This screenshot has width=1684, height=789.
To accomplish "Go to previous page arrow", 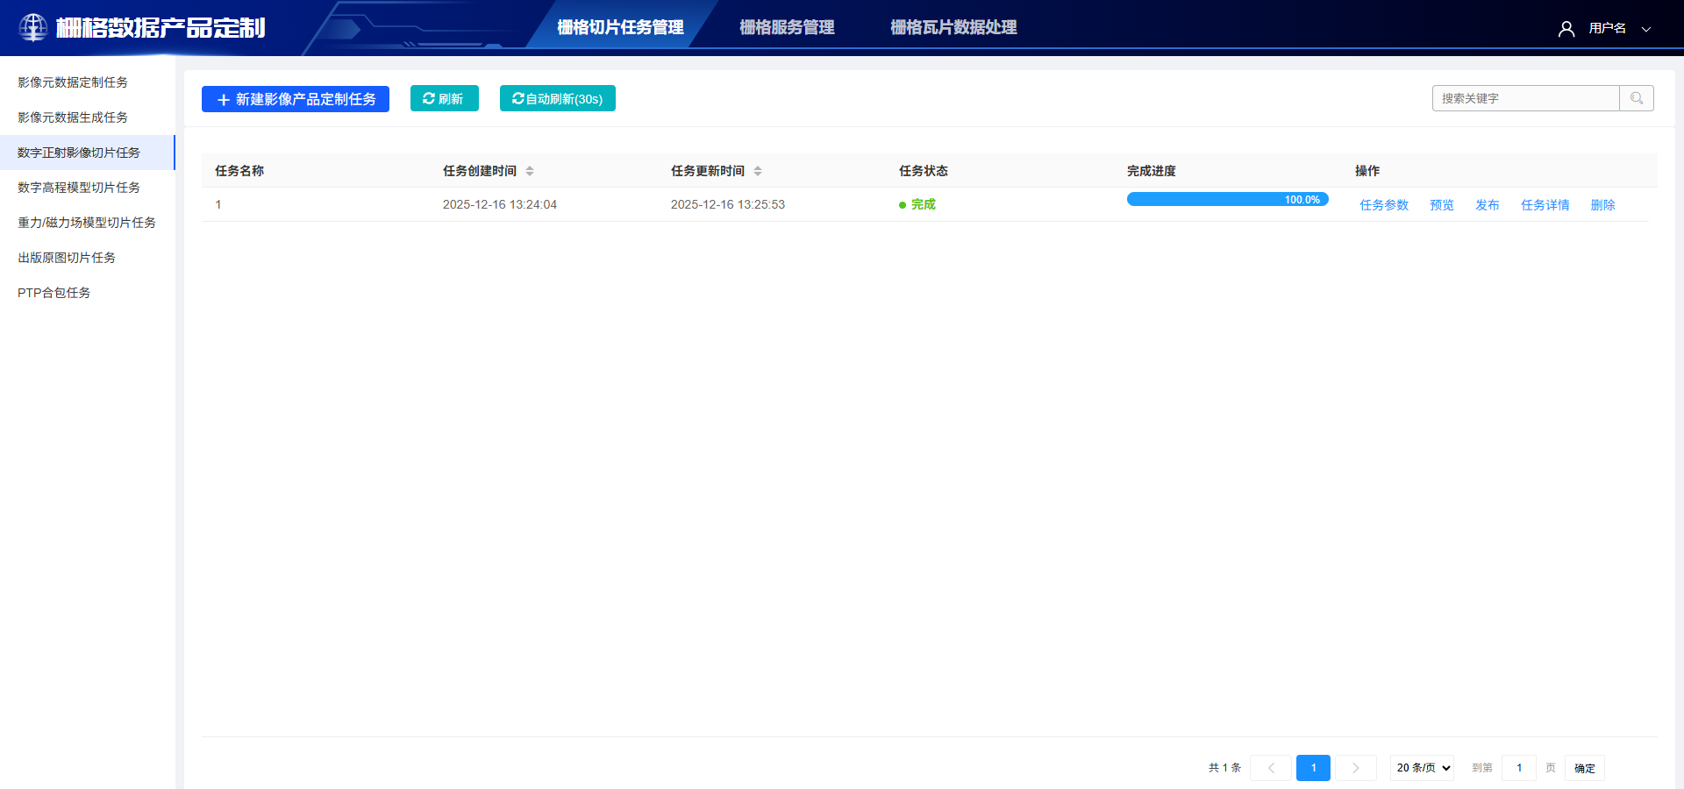I will click(1270, 768).
